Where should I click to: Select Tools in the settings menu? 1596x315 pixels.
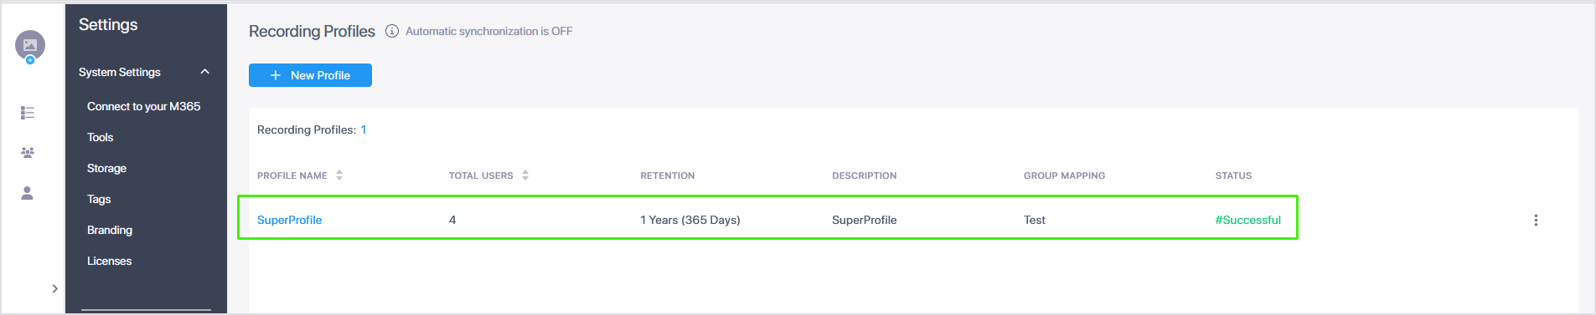101,137
